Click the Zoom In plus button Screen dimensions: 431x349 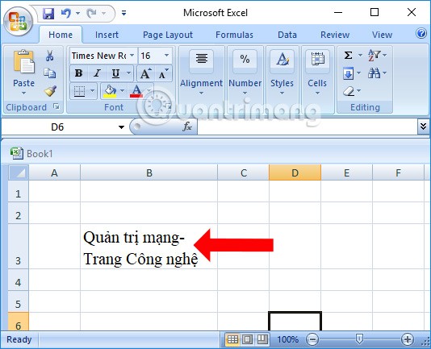coord(407,339)
